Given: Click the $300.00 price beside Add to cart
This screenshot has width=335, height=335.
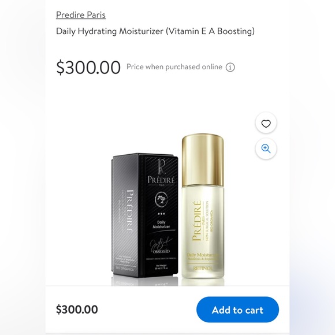Looking at the screenshot, I should tap(77, 310).
